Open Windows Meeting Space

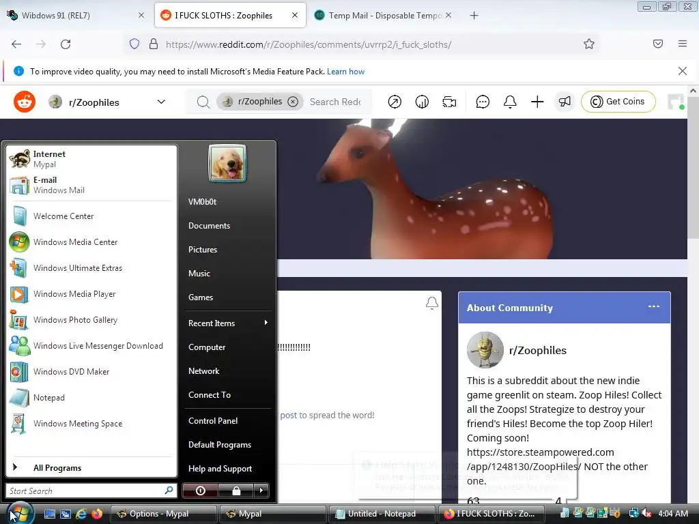[x=91, y=423]
